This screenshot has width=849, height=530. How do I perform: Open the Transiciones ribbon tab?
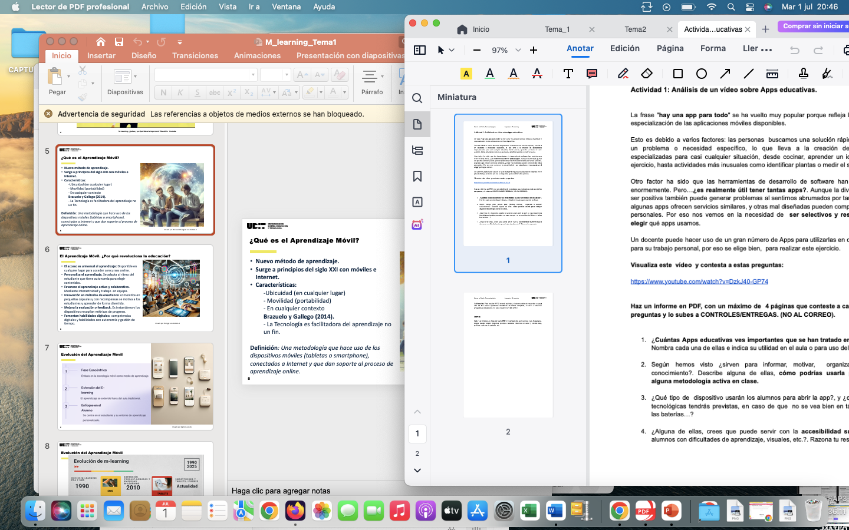pyautogui.click(x=195, y=55)
